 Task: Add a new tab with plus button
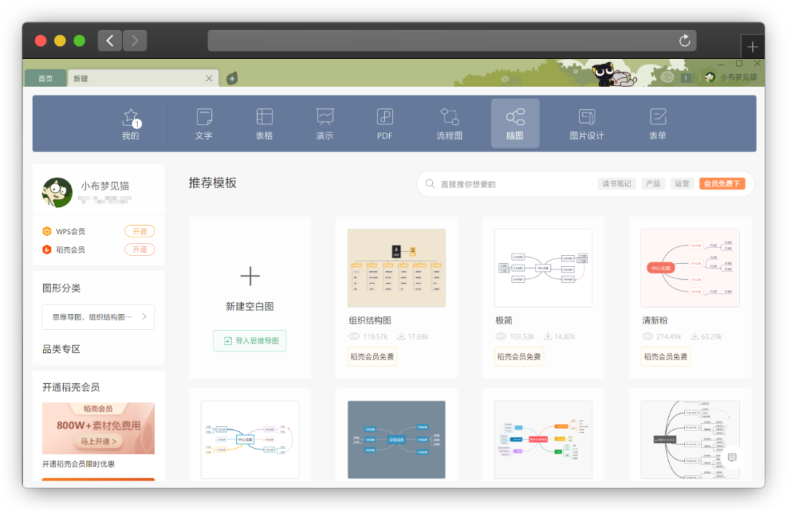pos(232,78)
